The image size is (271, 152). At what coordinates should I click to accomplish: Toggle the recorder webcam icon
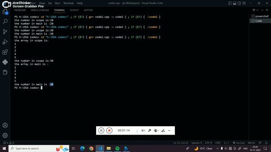(x=156, y=130)
